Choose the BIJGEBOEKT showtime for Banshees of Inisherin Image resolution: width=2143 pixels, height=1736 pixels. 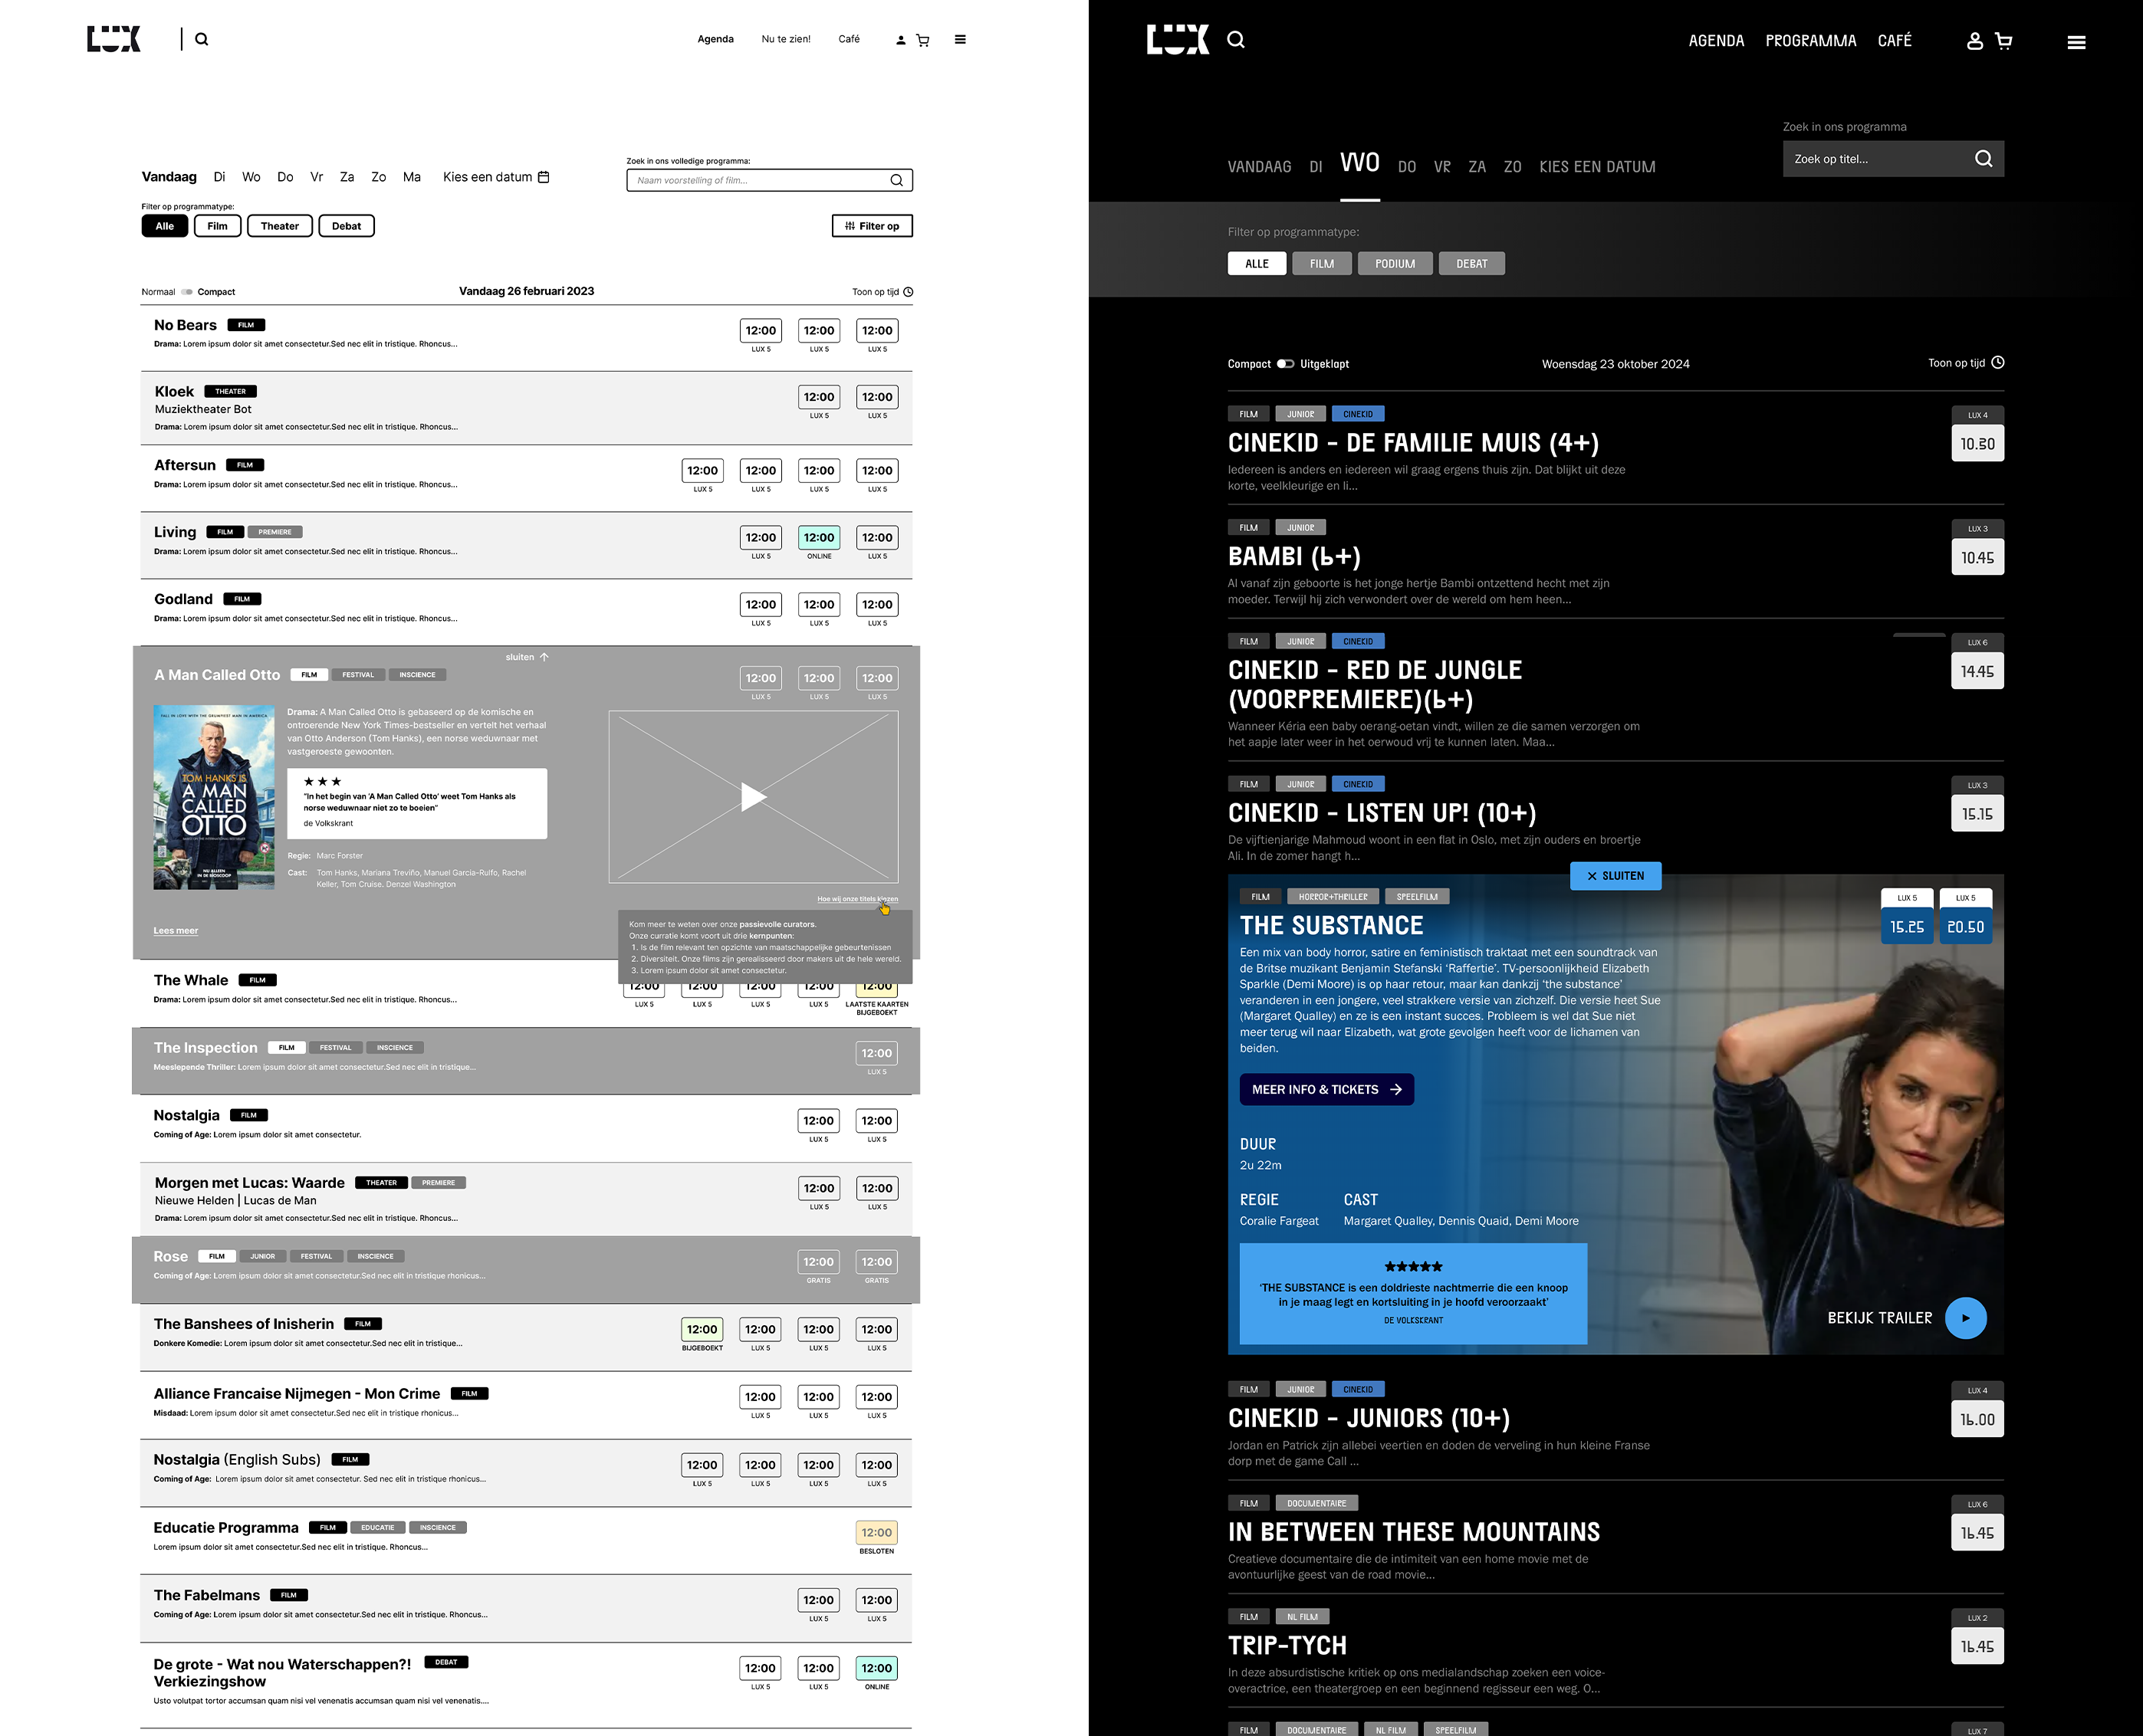click(702, 1330)
